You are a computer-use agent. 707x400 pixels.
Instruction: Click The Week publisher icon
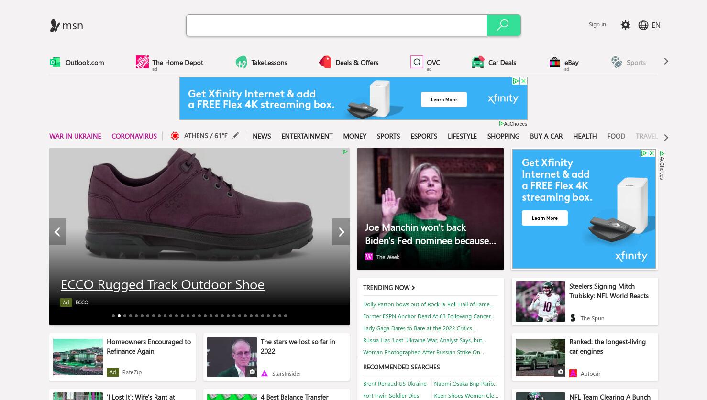click(369, 257)
